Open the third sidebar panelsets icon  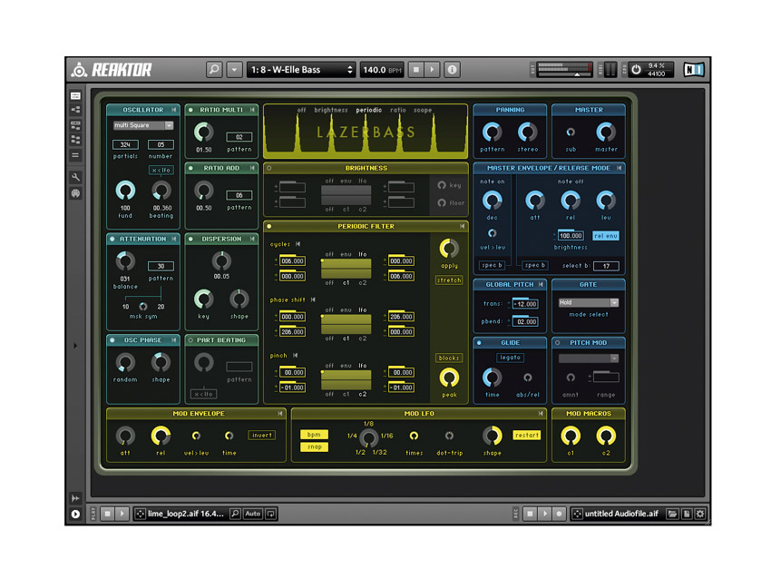[75, 125]
